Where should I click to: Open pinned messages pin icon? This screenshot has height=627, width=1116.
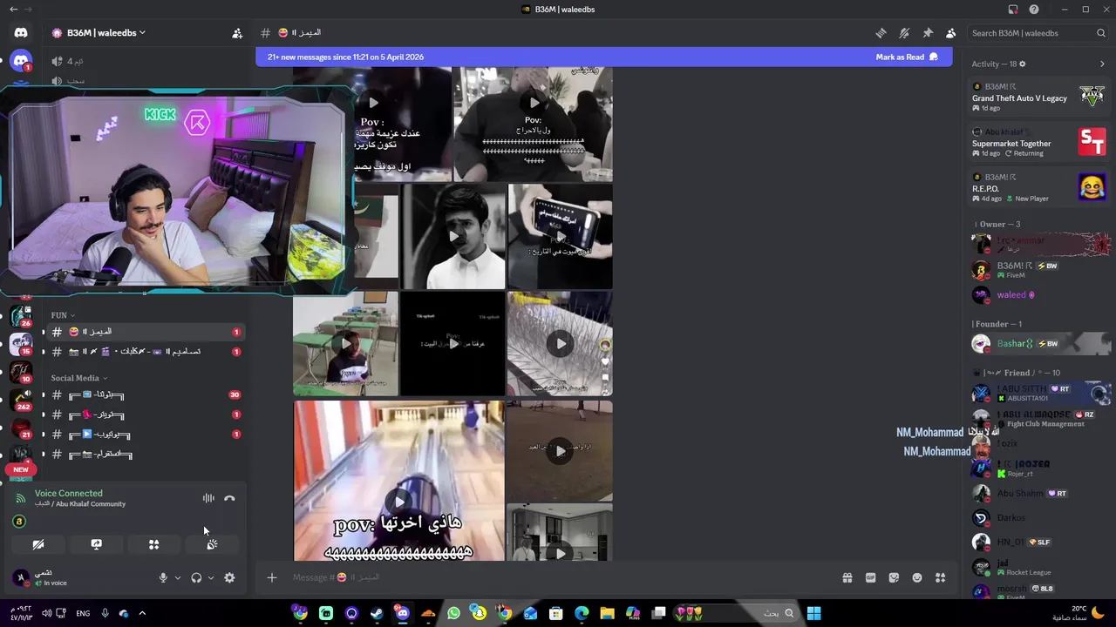928,33
